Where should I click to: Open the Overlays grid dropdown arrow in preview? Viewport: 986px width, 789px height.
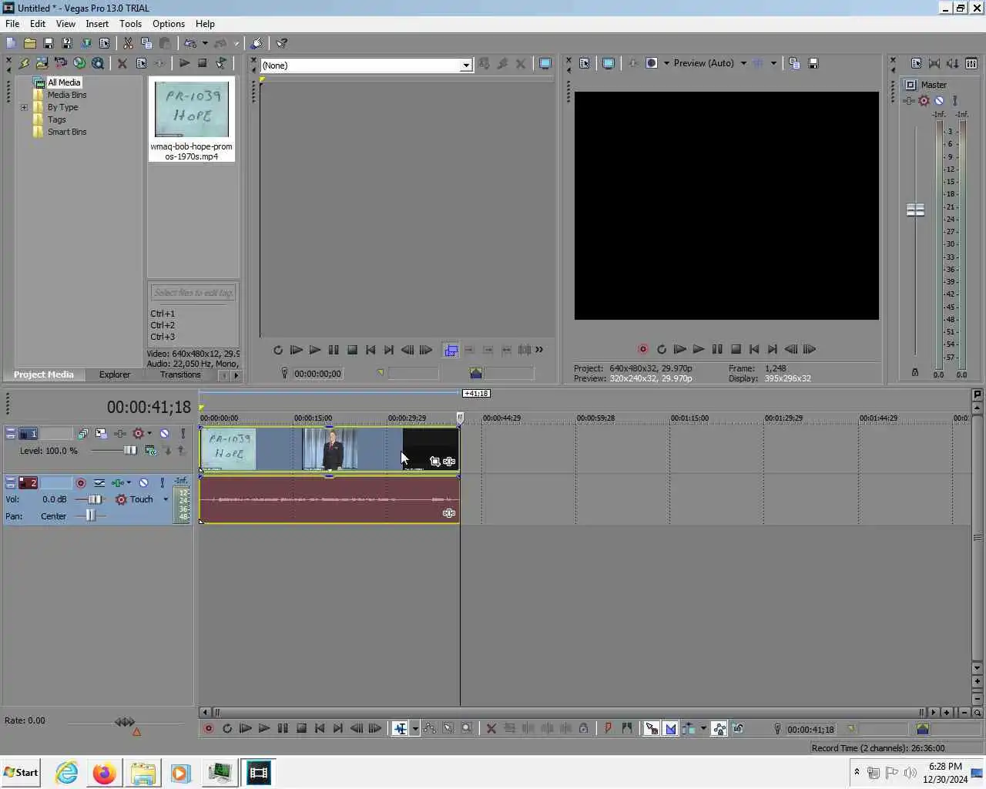click(773, 63)
